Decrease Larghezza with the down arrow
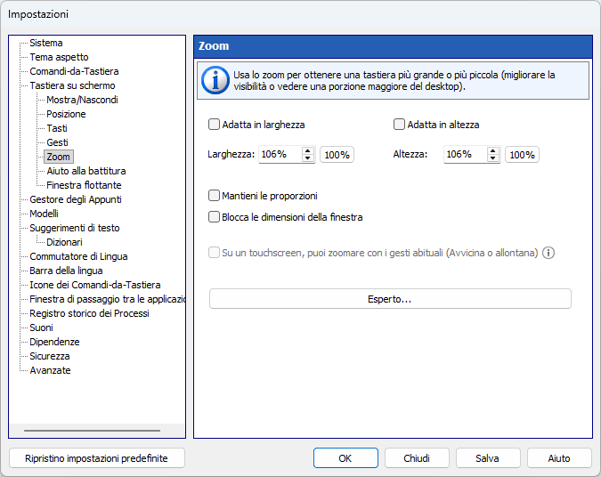The width and height of the screenshot is (601, 477). (x=307, y=158)
